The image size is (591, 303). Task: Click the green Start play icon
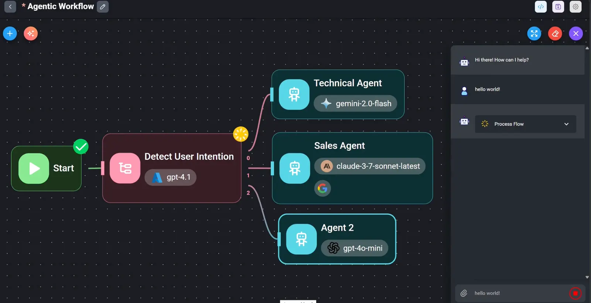tap(34, 168)
